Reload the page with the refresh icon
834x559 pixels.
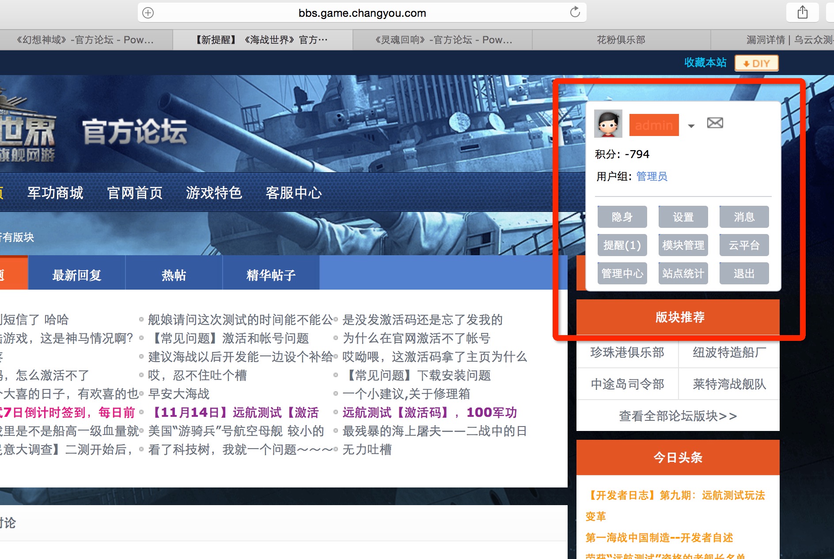pyautogui.click(x=575, y=12)
